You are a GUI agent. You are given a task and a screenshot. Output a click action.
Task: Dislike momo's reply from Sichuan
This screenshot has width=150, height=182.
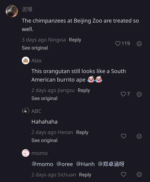coord(139,175)
